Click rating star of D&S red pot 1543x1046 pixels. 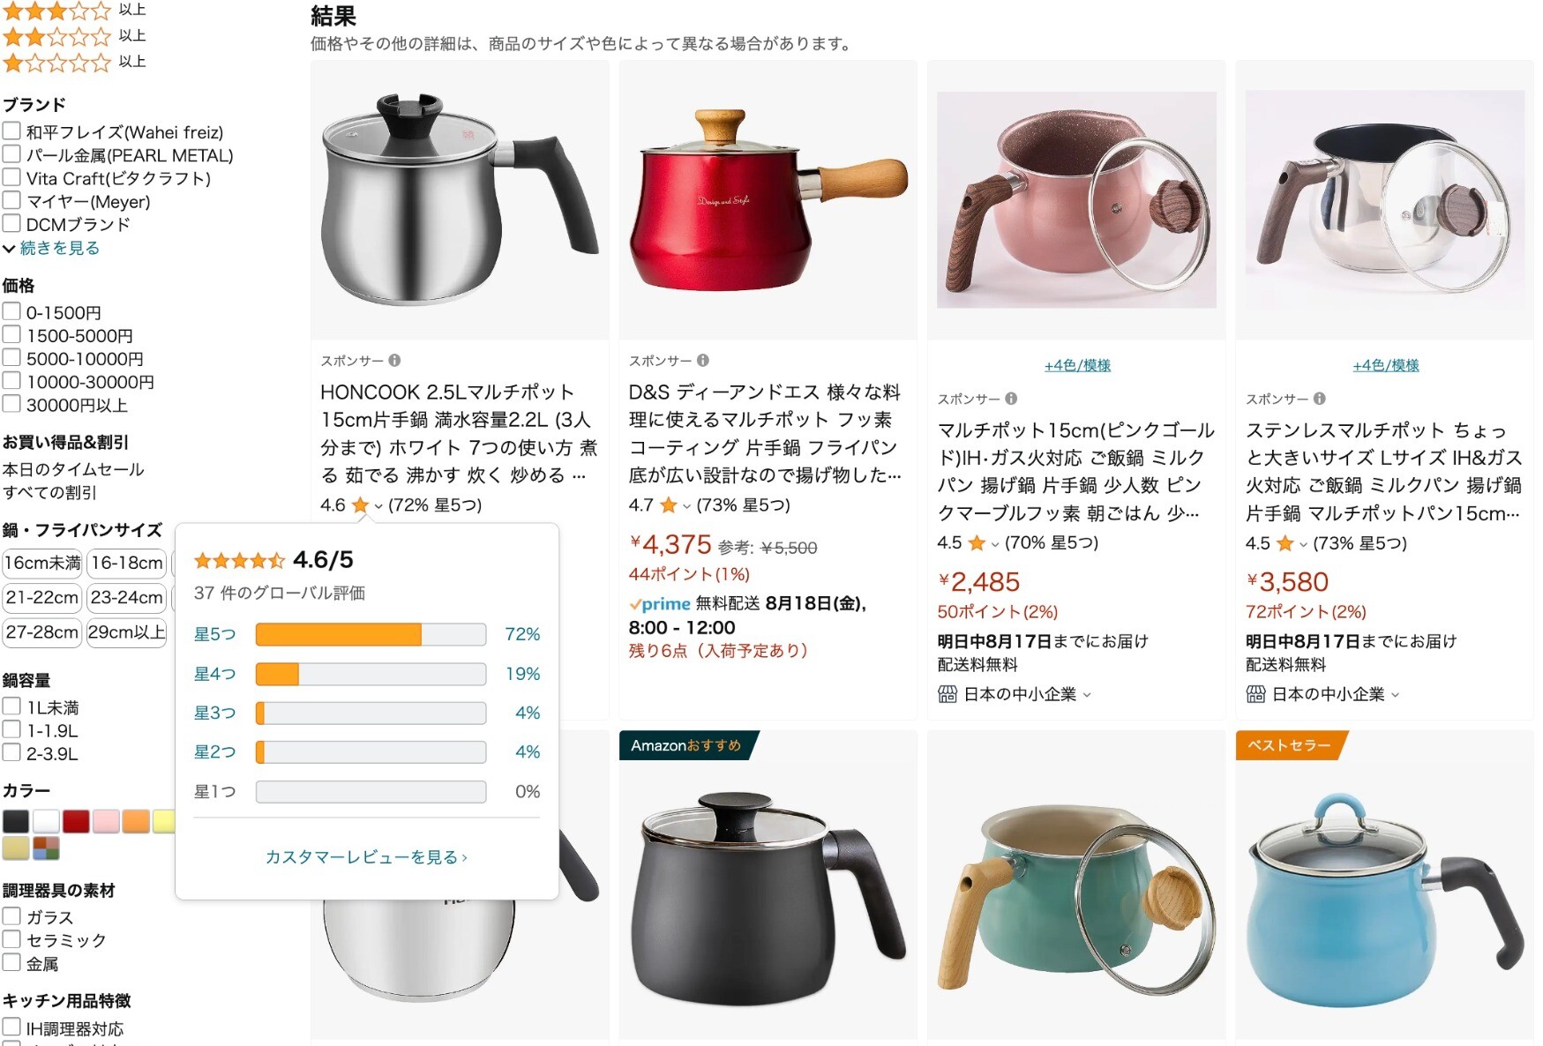[669, 505]
